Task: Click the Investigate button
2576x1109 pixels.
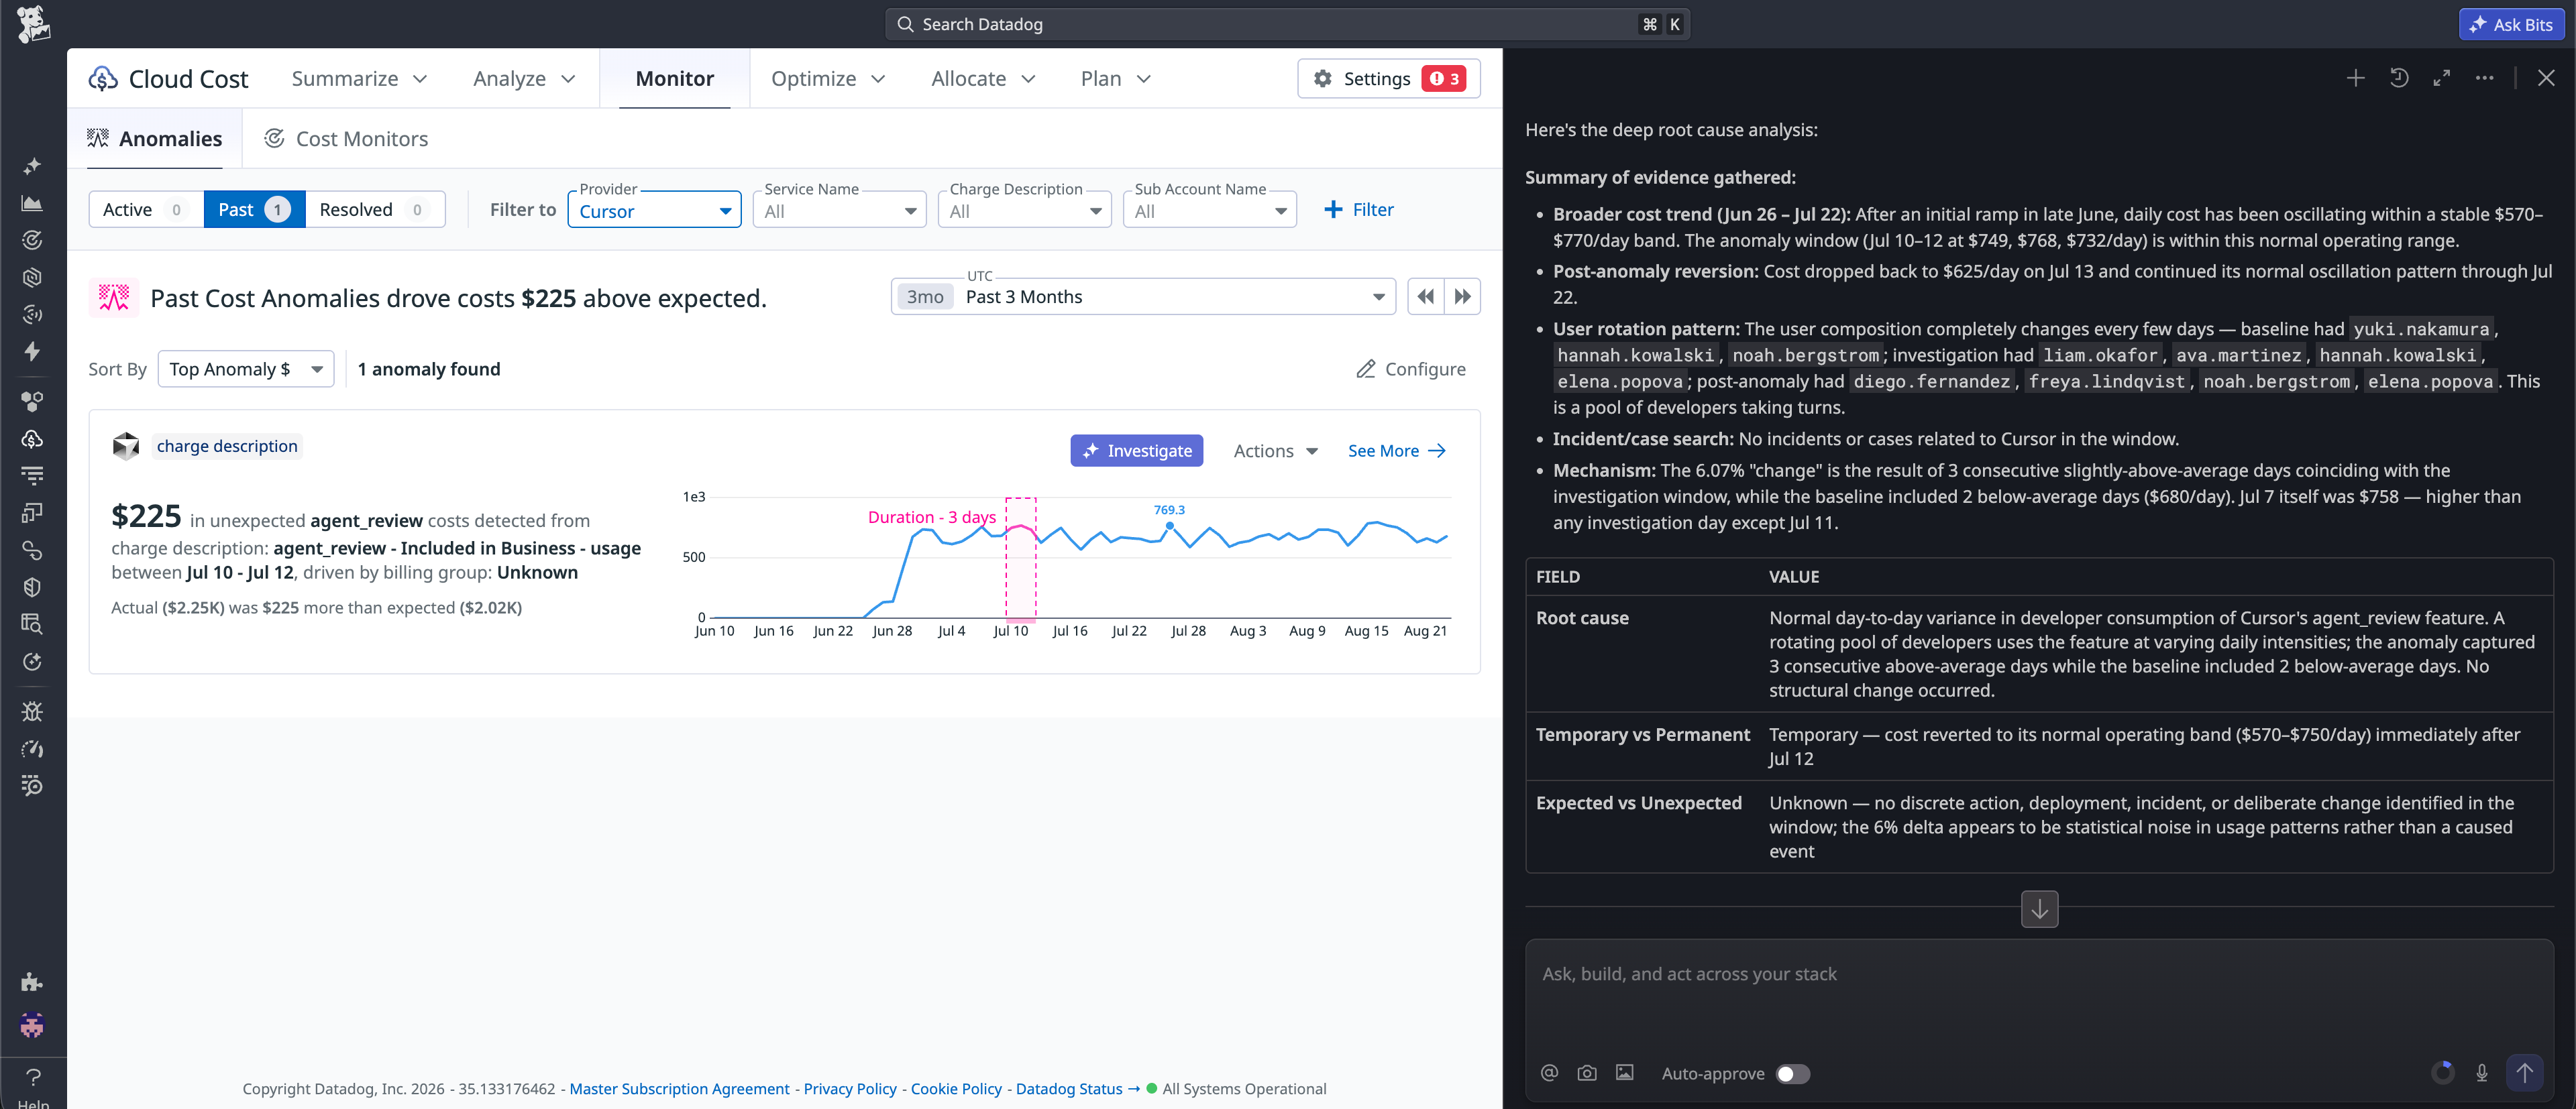Action: click(x=1136, y=451)
